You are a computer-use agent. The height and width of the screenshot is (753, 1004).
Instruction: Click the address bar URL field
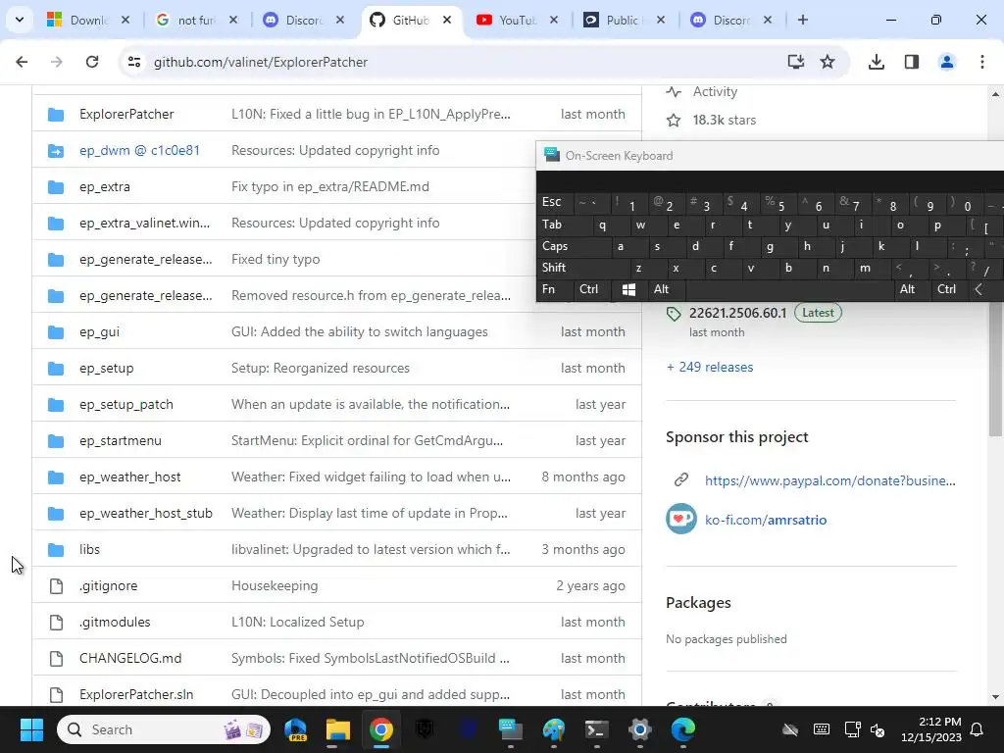pos(463,62)
